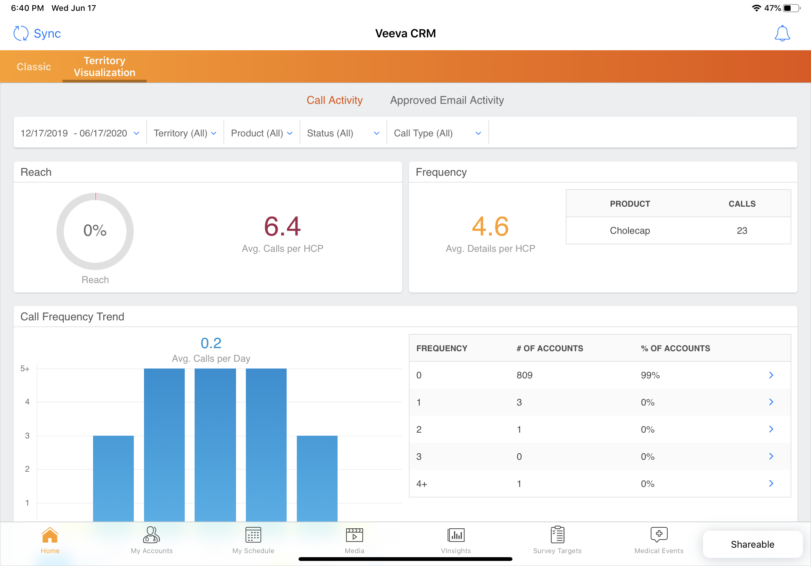Open the Media icon
Viewport: 811px width, 566px height.
[x=354, y=535]
